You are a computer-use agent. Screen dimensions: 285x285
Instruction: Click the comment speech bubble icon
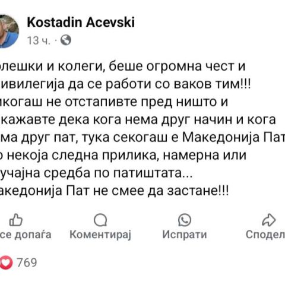tap(100, 220)
